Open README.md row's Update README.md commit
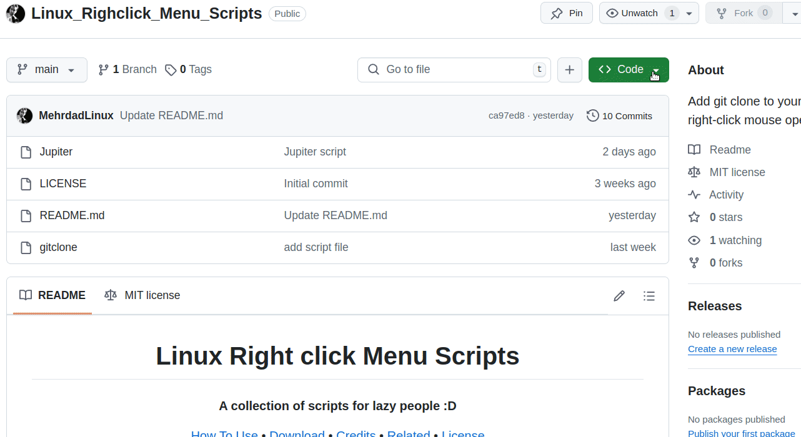The image size is (801, 437). click(336, 215)
